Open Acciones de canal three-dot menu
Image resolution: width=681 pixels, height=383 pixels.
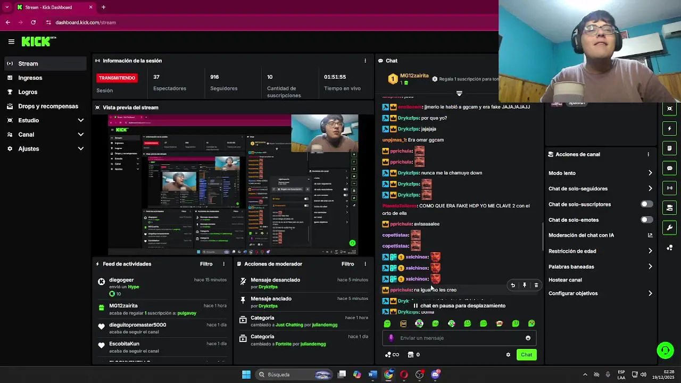[x=648, y=154]
